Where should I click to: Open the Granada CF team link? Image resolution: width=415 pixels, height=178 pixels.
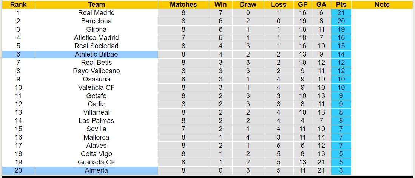(96, 162)
